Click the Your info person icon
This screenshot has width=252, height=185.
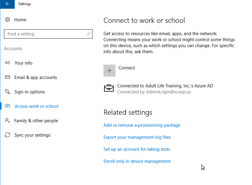click(x=7, y=63)
